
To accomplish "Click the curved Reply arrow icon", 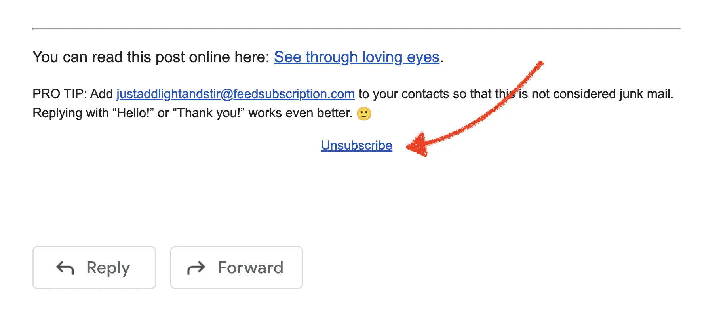I will pyautogui.click(x=65, y=268).
